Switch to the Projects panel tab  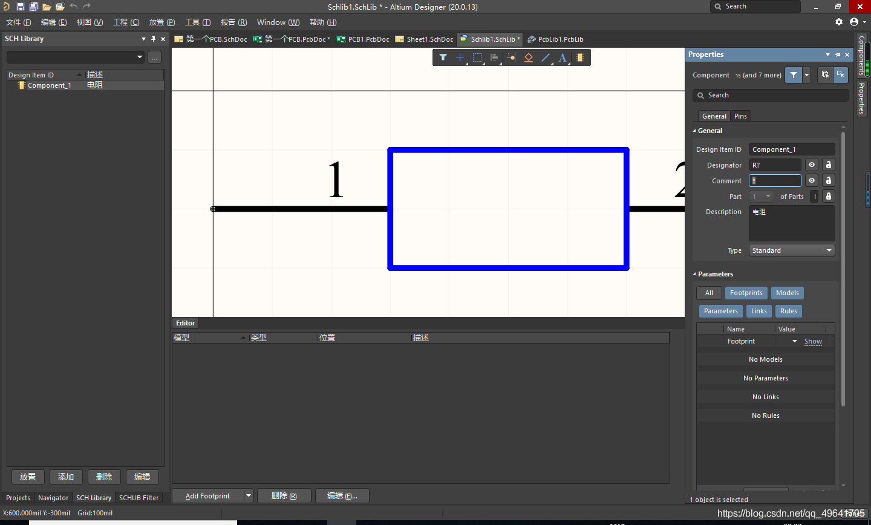coord(18,498)
